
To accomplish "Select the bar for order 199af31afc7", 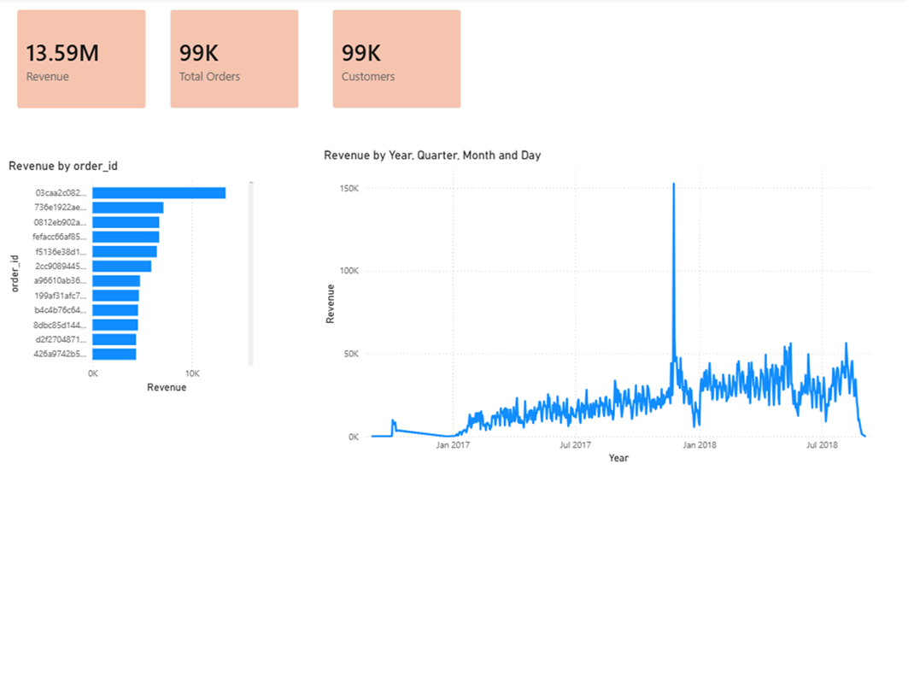I will pyautogui.click(x=115, y=296).
